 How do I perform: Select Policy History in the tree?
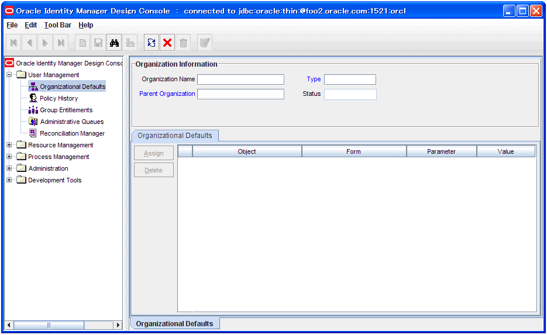pyautogui.click(x=59, y=98)
